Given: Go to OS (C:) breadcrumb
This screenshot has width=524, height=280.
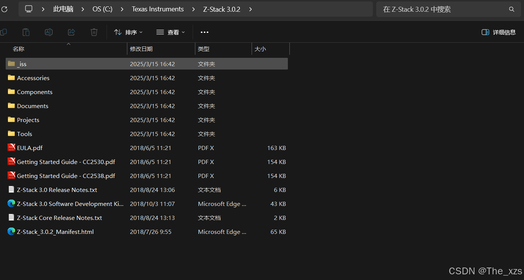Looking at the screenshot, I should pos(102,9).
